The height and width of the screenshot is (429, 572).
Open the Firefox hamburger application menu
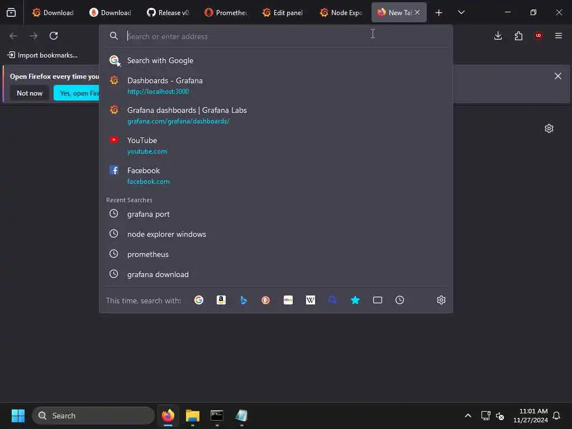click(559, 36)
